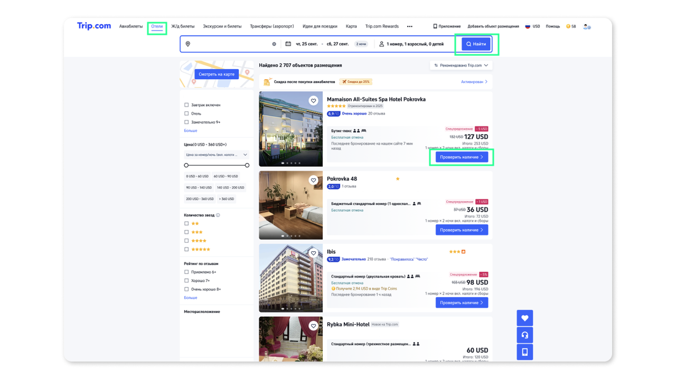Clear the destination search field
This screenshot has height=380, width=676.
point(274,44)
